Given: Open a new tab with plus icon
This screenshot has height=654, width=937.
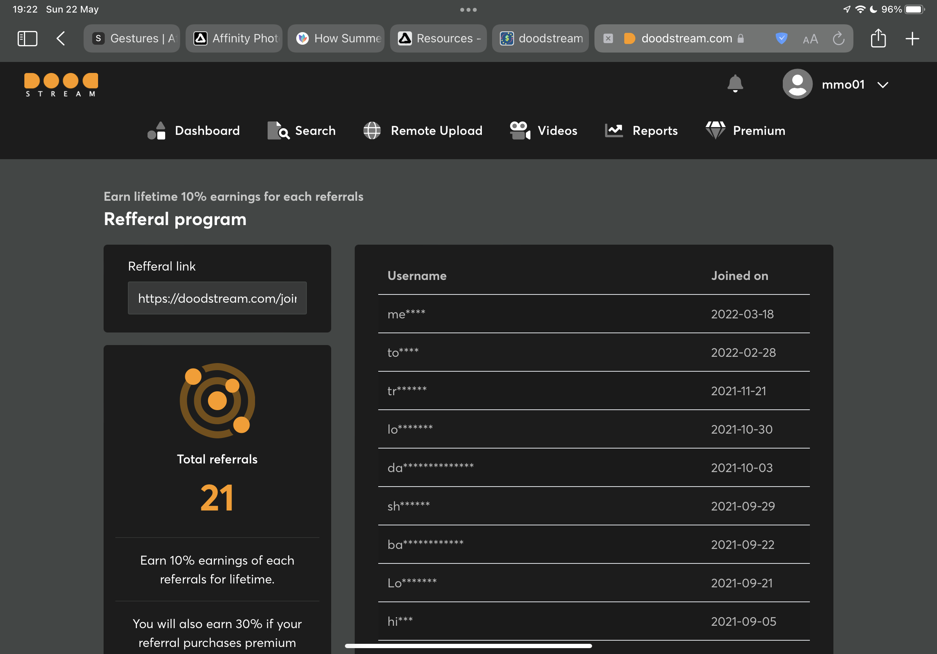Looking at the screenshot, I should tap(912, 39).
